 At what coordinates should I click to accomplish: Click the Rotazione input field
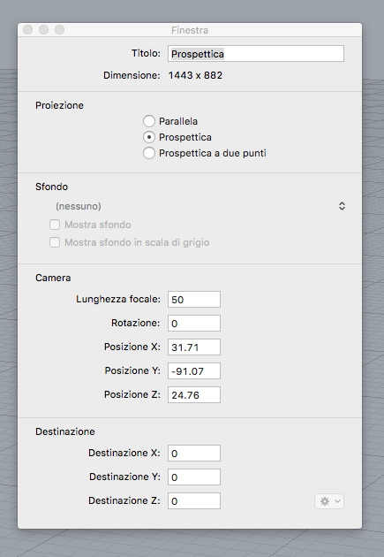click(194, 324)
